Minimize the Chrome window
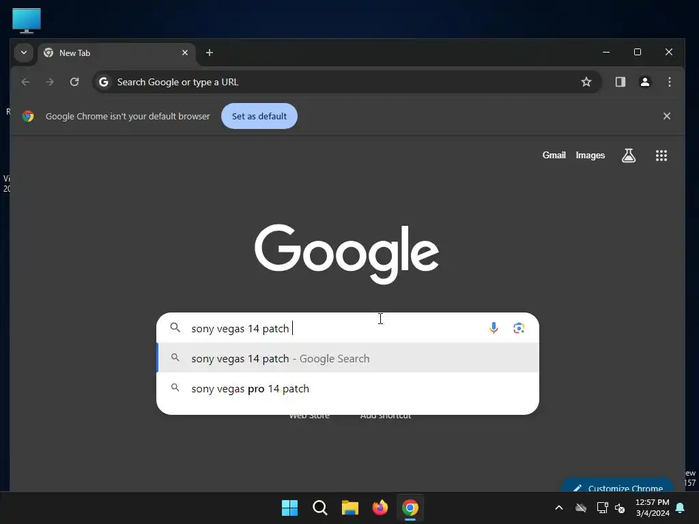 click(606, 52)
